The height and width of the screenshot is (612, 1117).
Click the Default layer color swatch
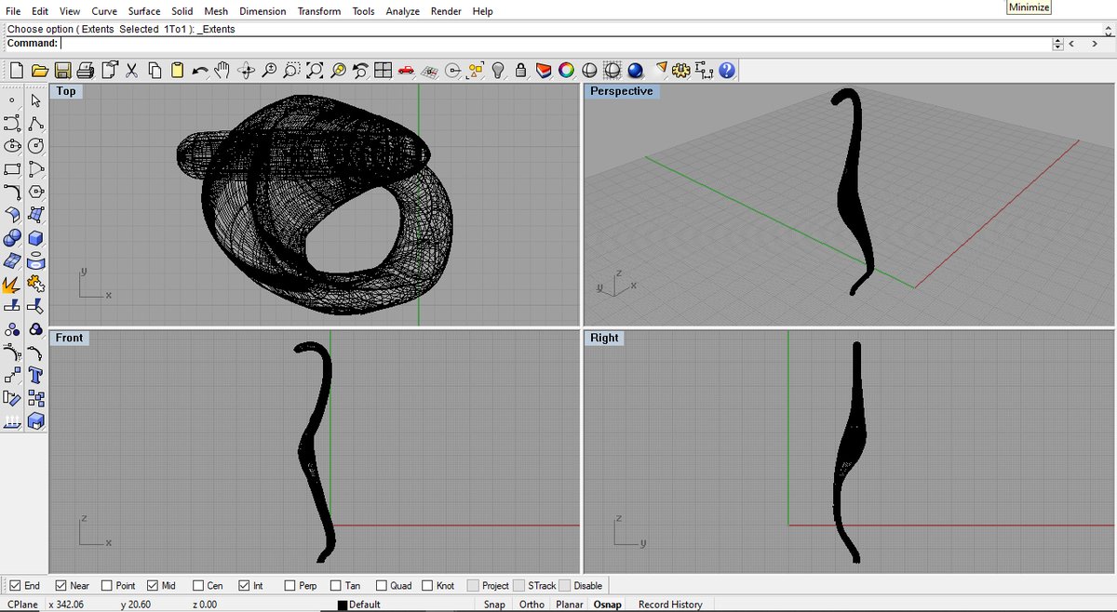(x=343, y=605)
